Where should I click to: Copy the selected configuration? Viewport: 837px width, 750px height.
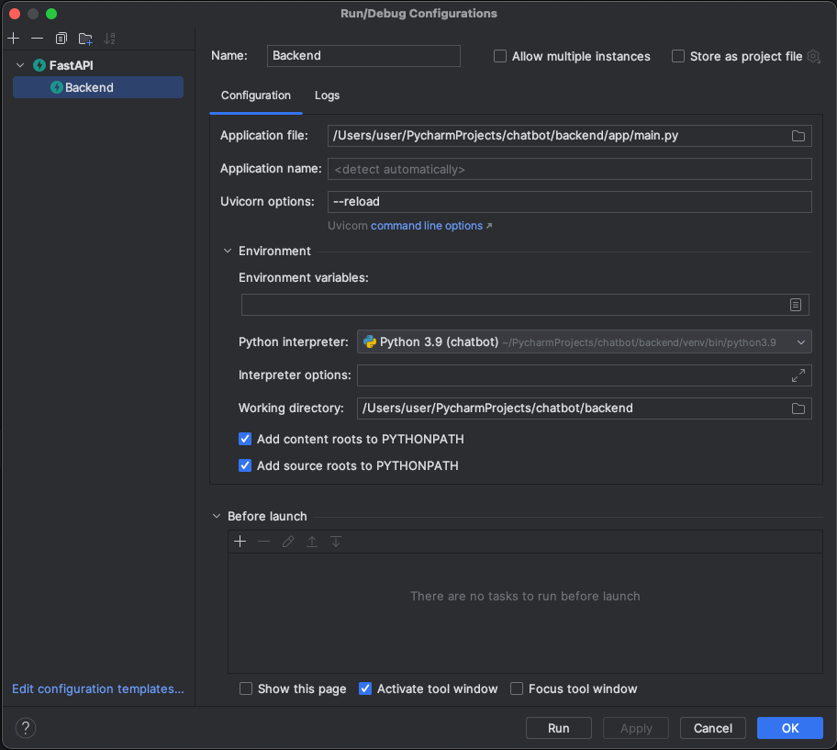[x=61, y=39]
